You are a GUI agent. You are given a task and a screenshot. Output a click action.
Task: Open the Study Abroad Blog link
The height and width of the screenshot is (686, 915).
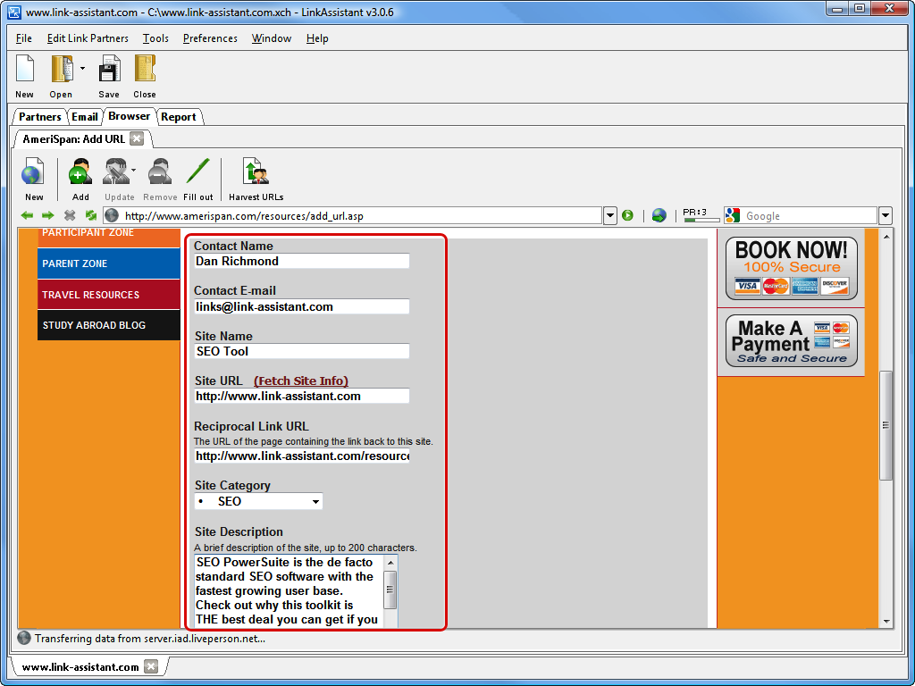[x=108, y=325]
